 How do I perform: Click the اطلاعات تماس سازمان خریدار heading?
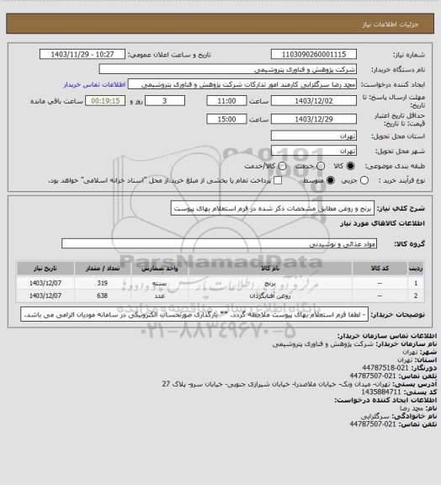(x=387, y=336)
